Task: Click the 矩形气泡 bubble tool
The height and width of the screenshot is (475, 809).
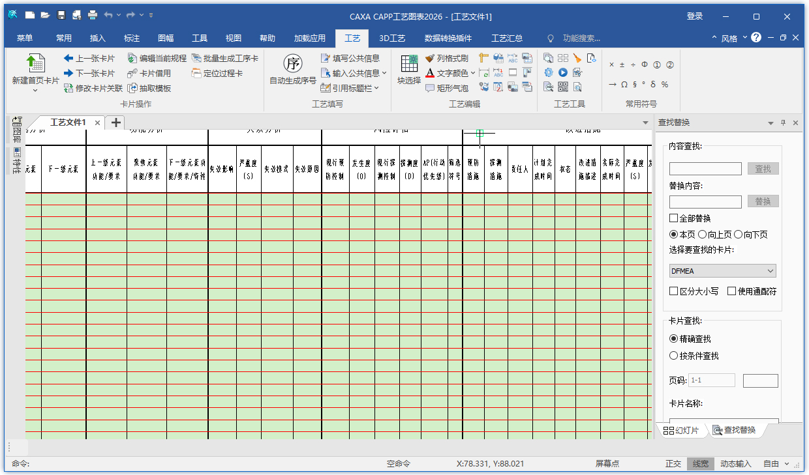Action: pos(447,88)
